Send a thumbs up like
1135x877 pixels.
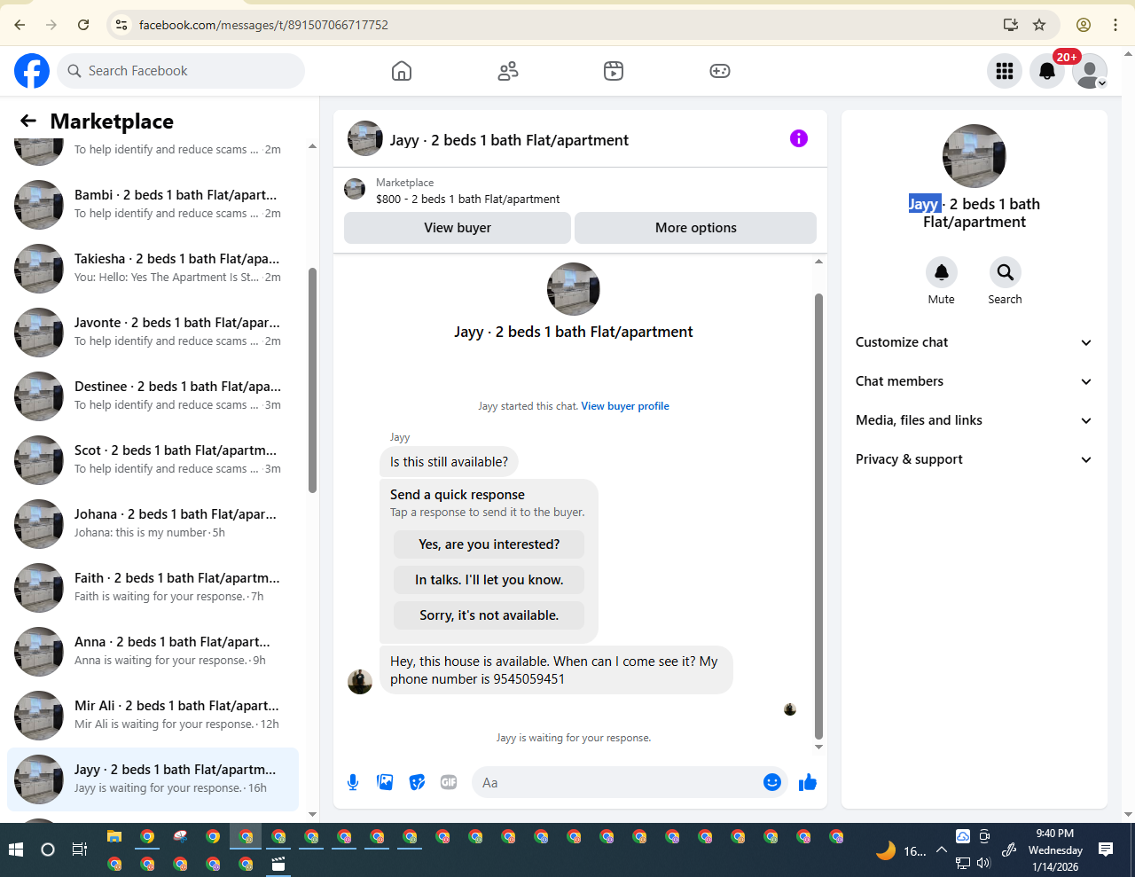[x=808, y=782]
